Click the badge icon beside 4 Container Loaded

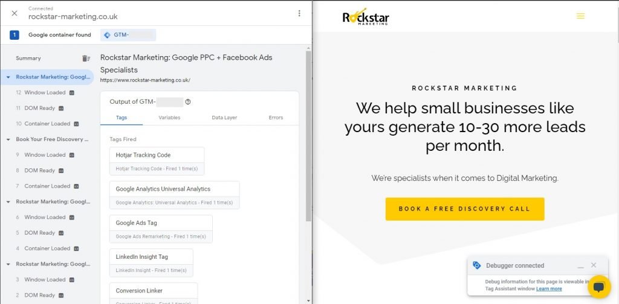[x=76, y=249]
